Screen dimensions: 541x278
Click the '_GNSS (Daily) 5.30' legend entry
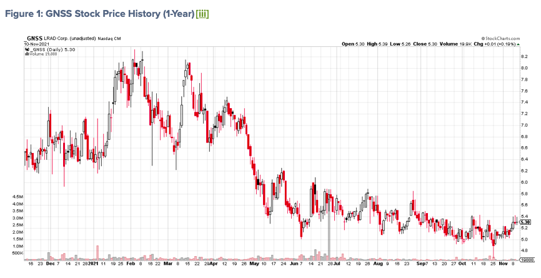click(52, 50)
